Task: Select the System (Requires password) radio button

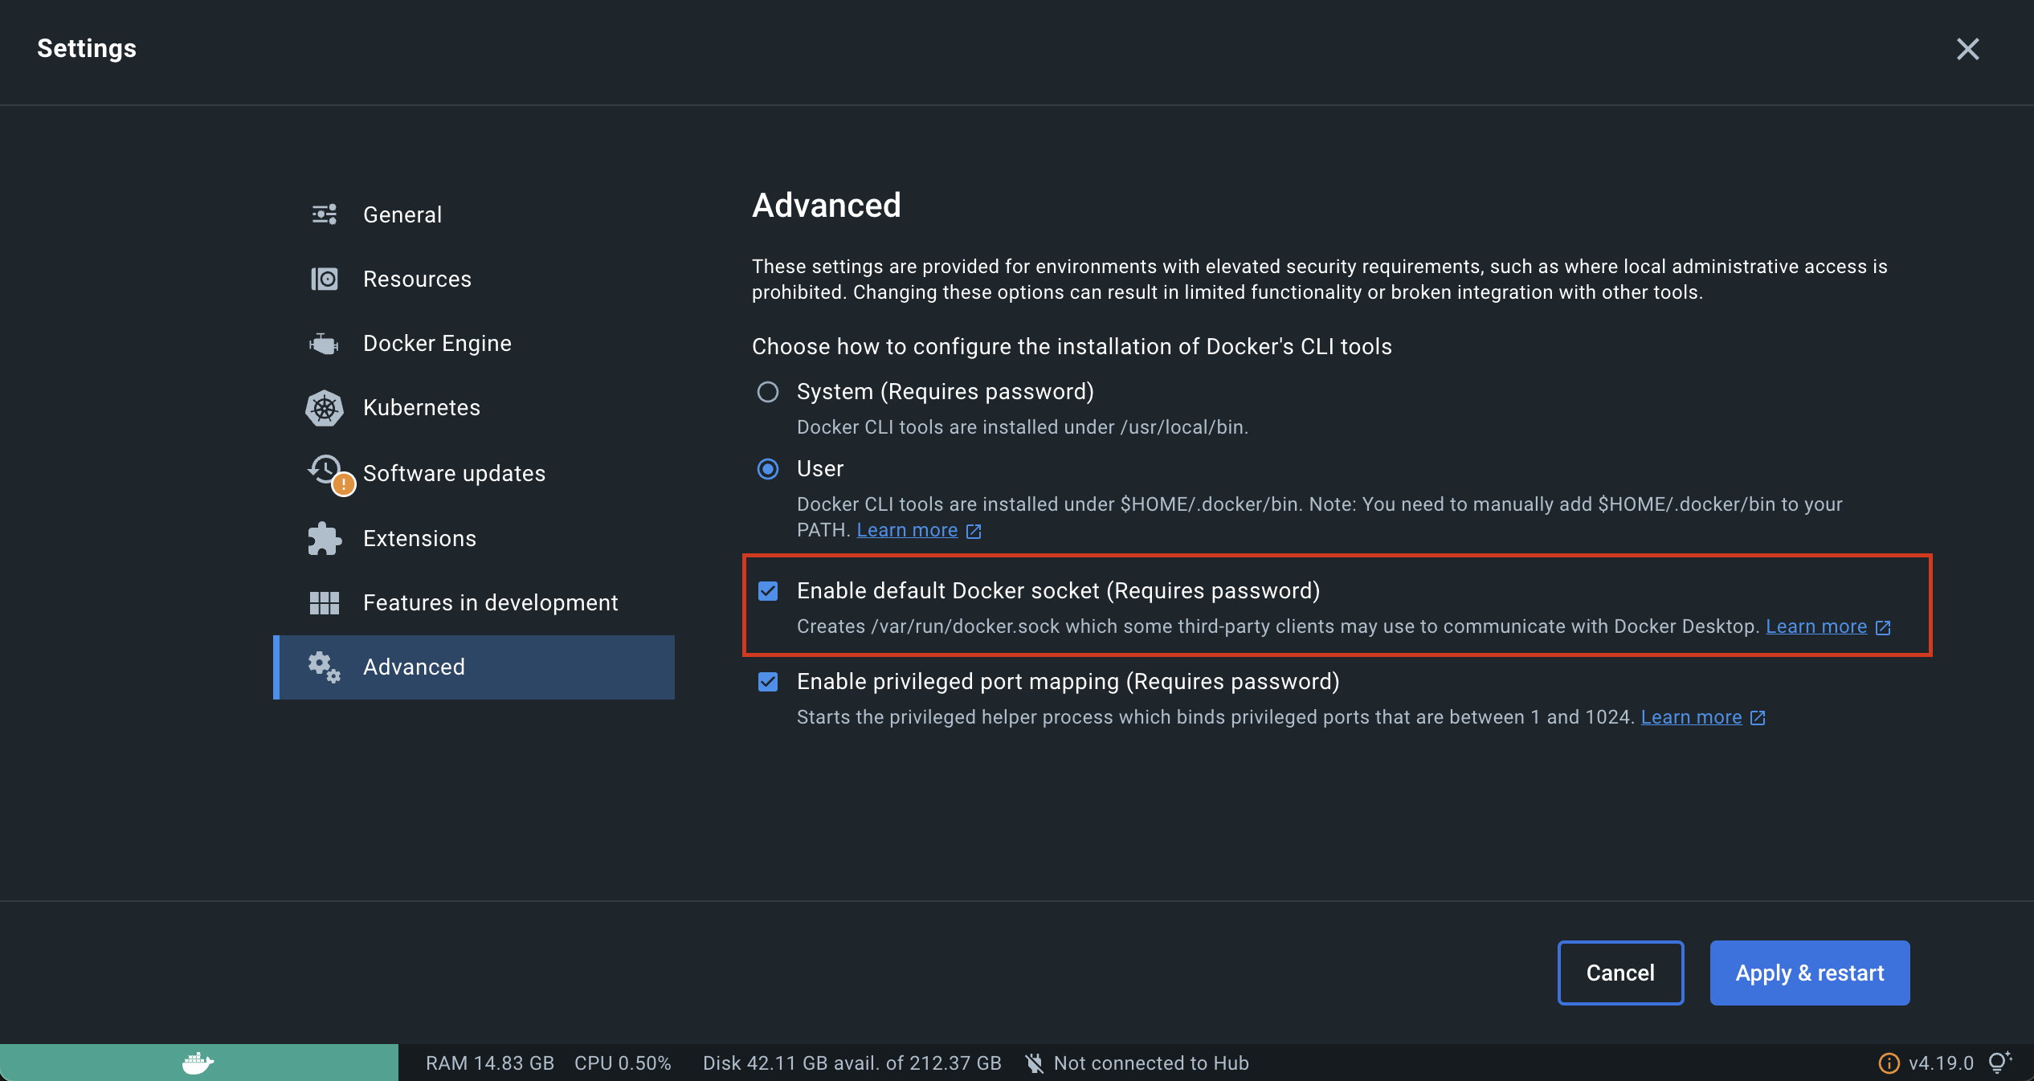Action: [768, 392]
